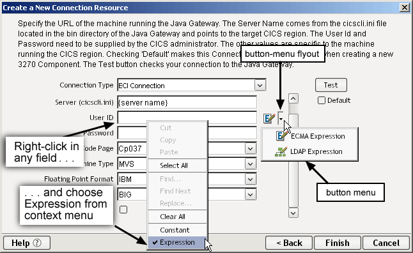Choose LDAP Expression from the button menu

[309, 151]
